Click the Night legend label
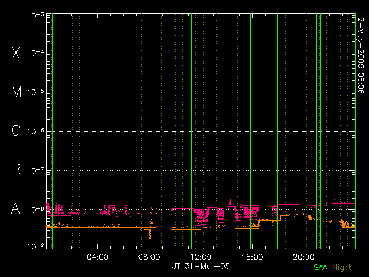Screen dimensions: 369x277 tap(342, 268)
